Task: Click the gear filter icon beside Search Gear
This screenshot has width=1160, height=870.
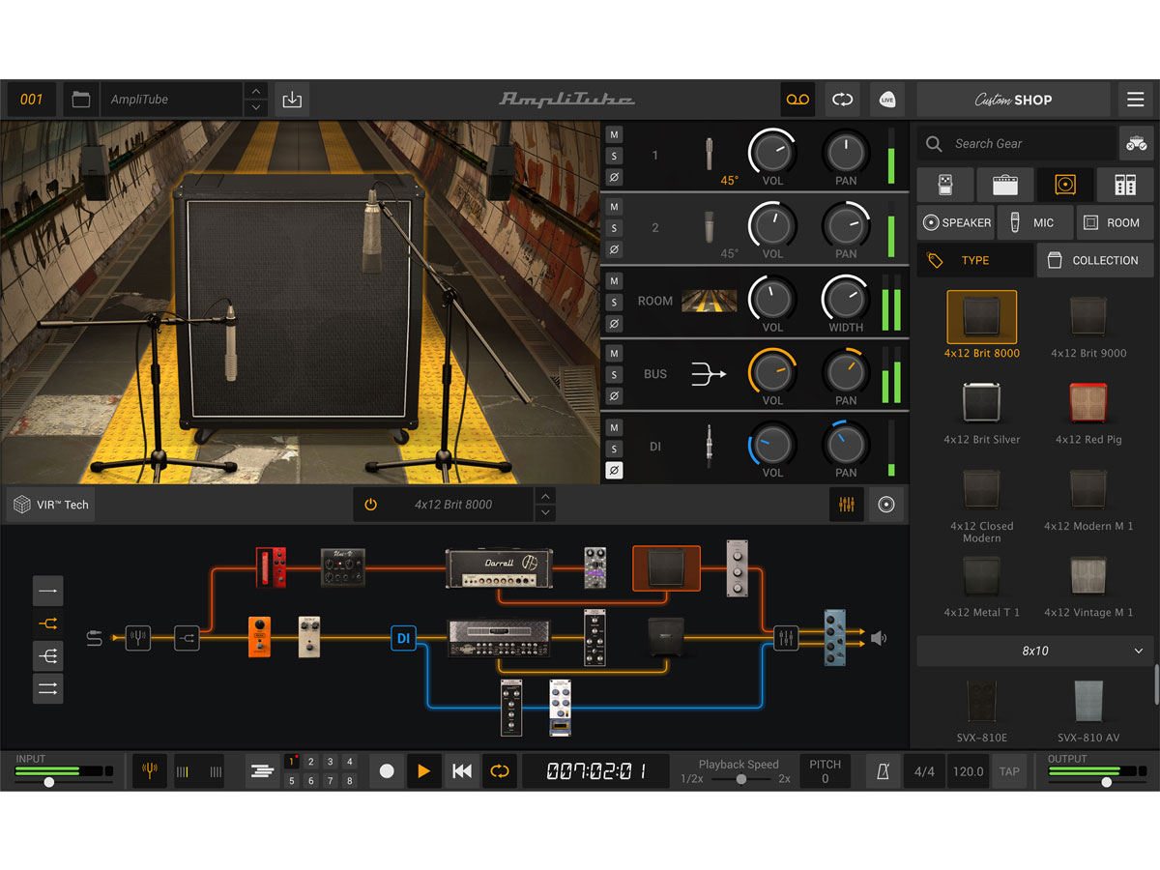Action: [x=1136, y=143]
